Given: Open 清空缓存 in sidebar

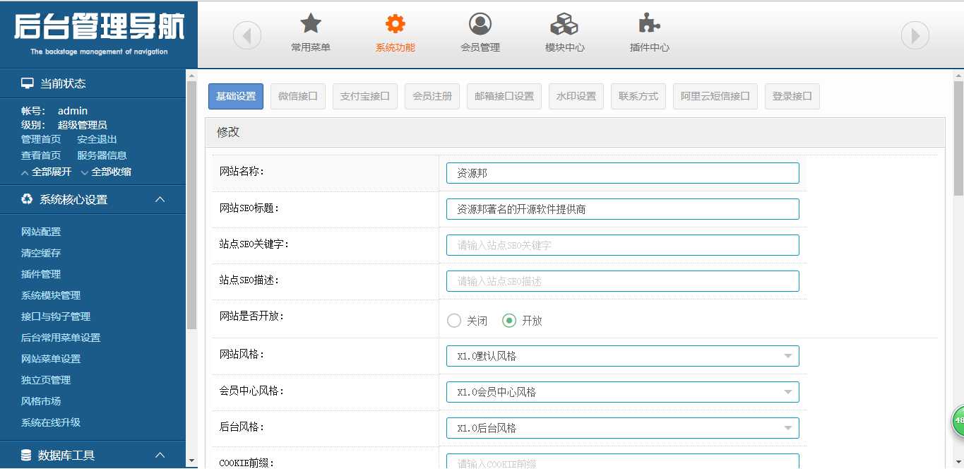Looking at the screenshot, I should click(x=41, y=253).
